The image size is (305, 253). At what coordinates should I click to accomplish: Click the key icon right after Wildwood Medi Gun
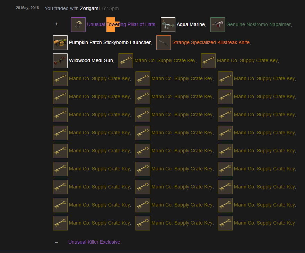126,61
